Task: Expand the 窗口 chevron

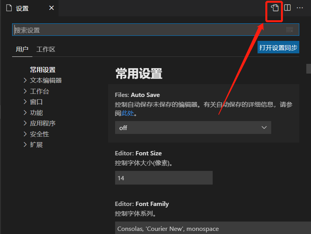Action: pyautogui.click(x=25, y=102)
